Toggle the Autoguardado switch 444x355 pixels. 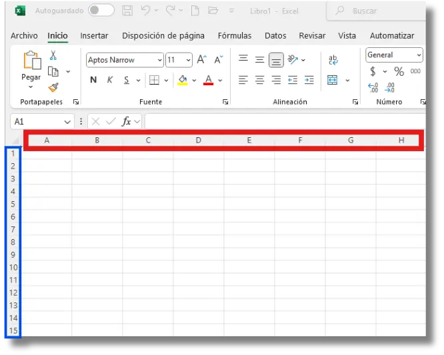click(x=101, y=11)
